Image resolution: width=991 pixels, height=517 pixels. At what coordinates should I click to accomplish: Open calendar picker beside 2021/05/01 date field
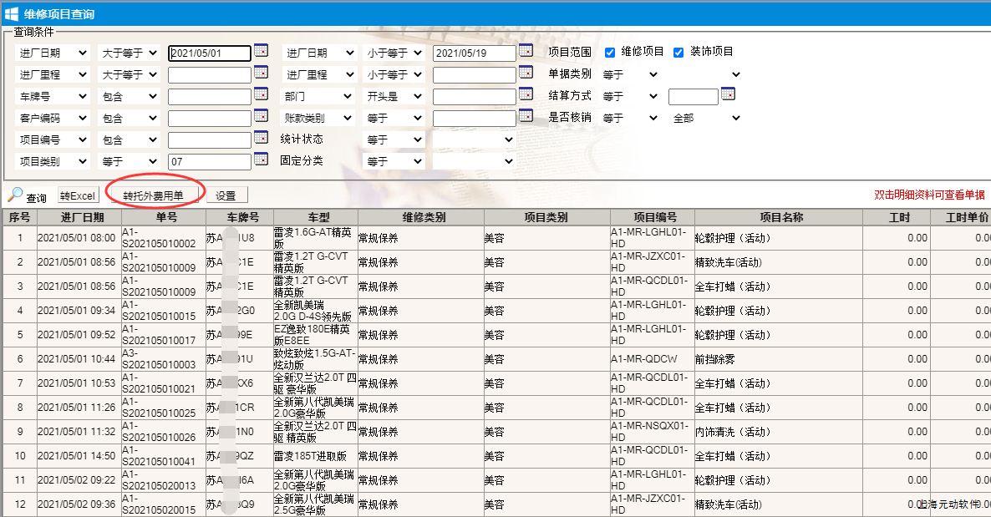[261, 51]
